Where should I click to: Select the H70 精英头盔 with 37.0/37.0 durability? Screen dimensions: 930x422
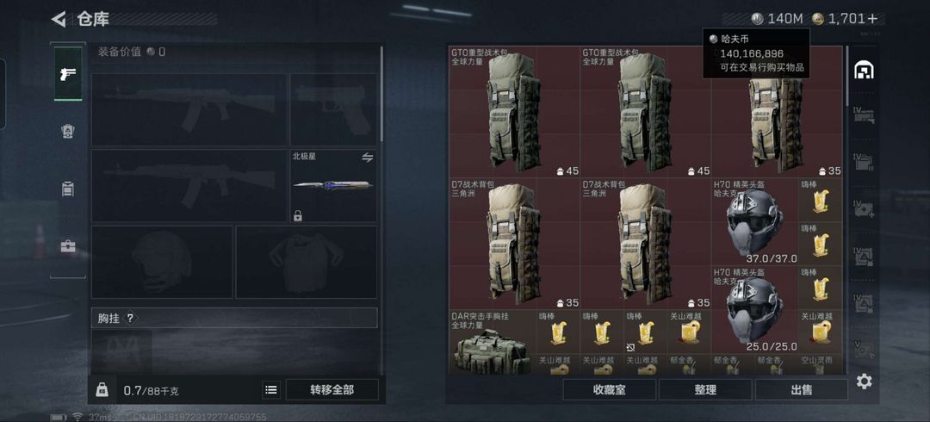(x=754, y=222)
